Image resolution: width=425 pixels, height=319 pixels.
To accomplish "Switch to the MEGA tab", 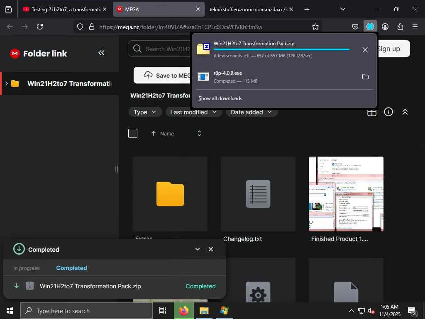I will click(159, 9).
